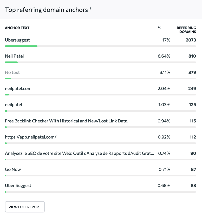Click the 17% value for Ubersuggest
This screenshot has width=202, height=221.
click(x=167, y=40)
